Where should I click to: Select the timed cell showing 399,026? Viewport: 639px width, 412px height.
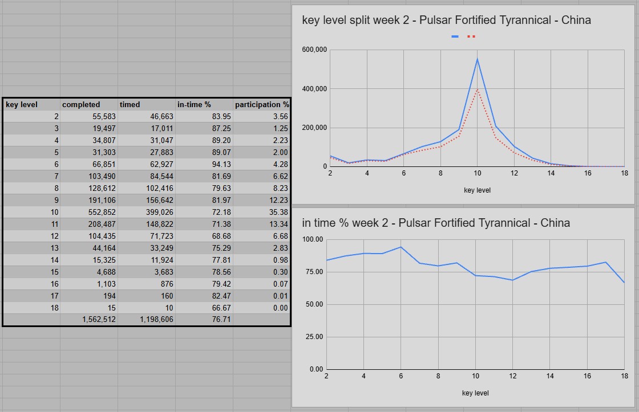tap(147, 212)
